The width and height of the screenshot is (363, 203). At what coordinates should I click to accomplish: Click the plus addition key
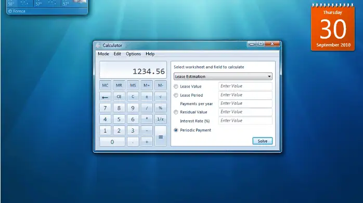[147, 142]
